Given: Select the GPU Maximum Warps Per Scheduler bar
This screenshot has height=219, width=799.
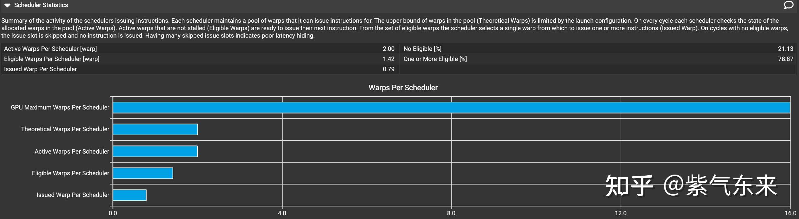Looking at the screenshot, I should (x=408, y=107).
